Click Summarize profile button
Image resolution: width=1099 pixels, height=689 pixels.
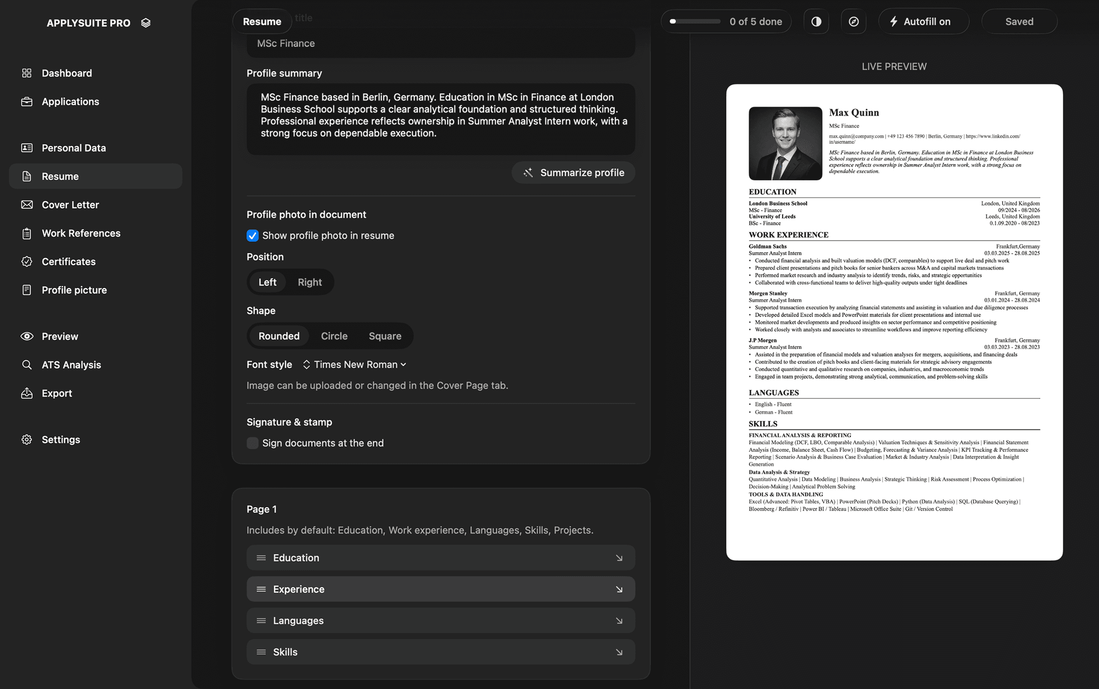tap(573, 173)
